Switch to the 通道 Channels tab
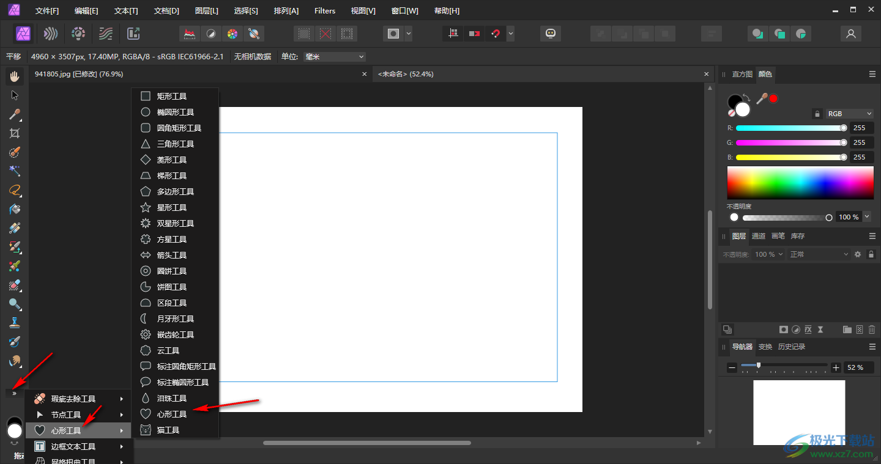 point(759,236)
